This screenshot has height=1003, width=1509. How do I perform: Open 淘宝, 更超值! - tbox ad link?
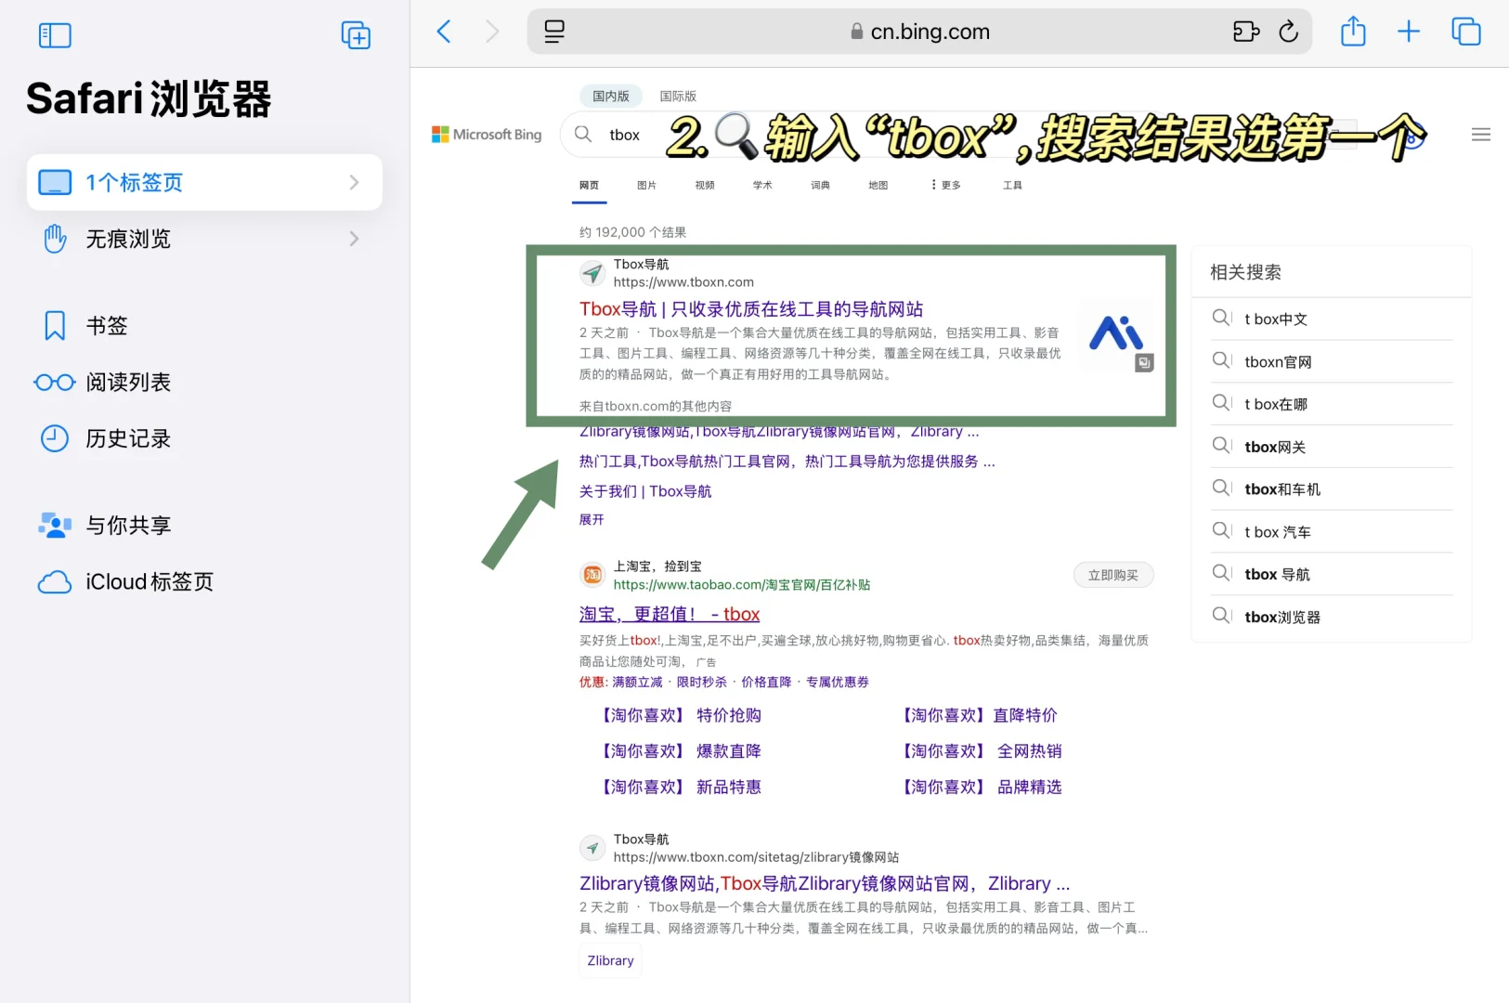click(670, 614)
